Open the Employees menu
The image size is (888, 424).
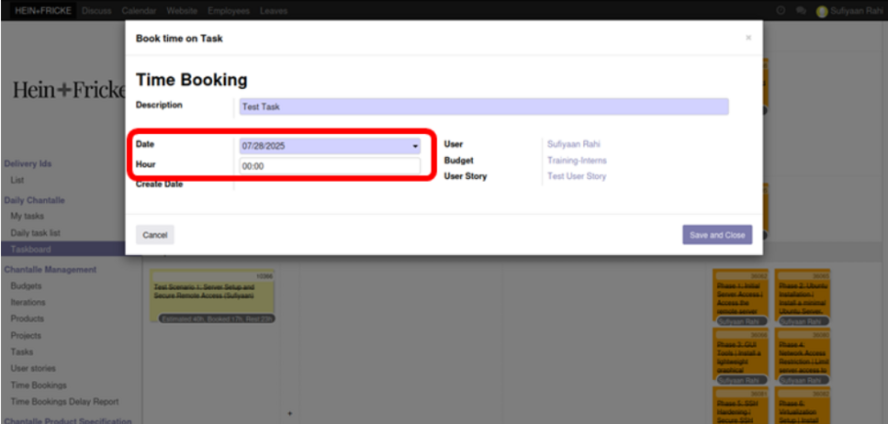coord(228,11)
